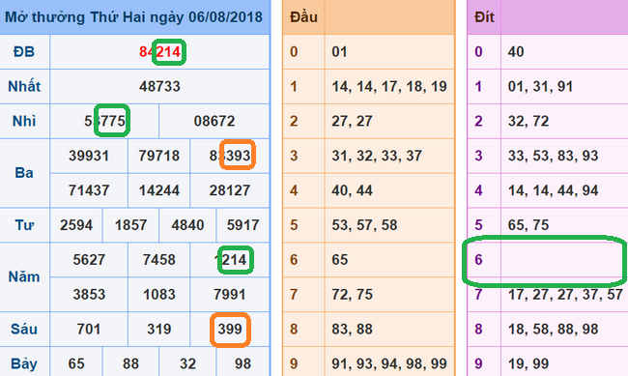The image size is (628, 376).
Task: Select the Đít 1 values '01, 31, 91'
Action: pos(540,87)
